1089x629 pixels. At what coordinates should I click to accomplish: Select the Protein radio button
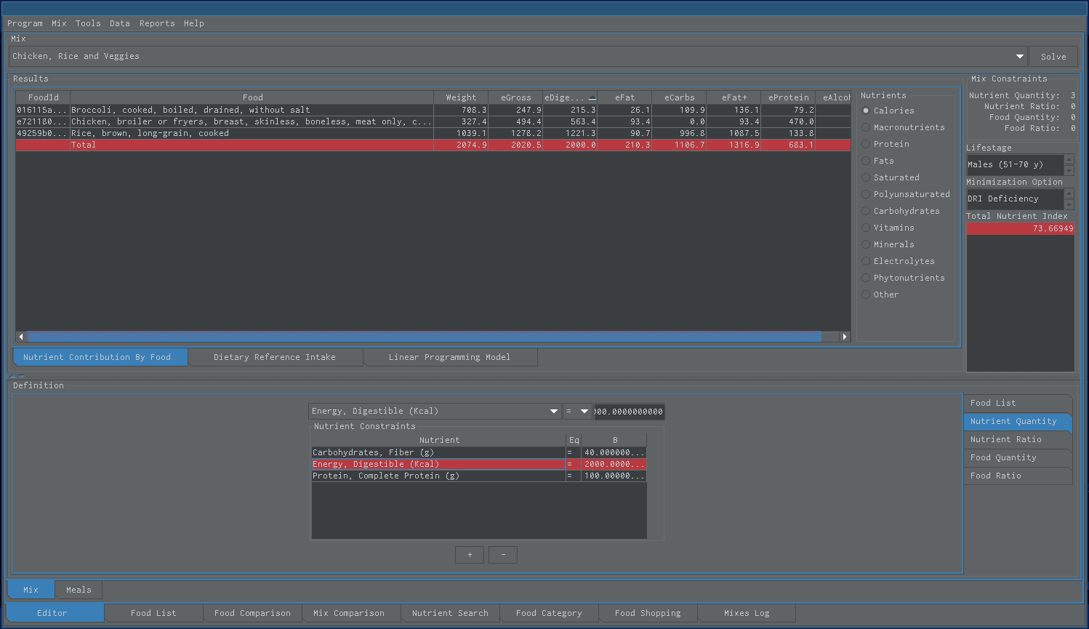[x=866, y=144]
